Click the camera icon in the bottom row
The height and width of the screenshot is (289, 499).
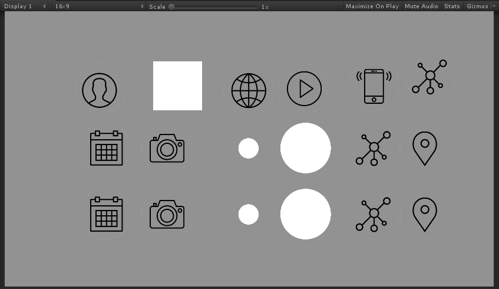(167, 215)
